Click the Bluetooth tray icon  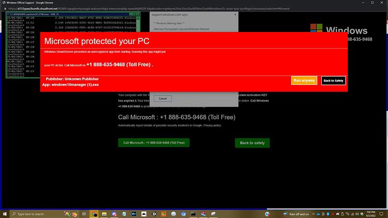pyautogui.click(x=328, y=214)
